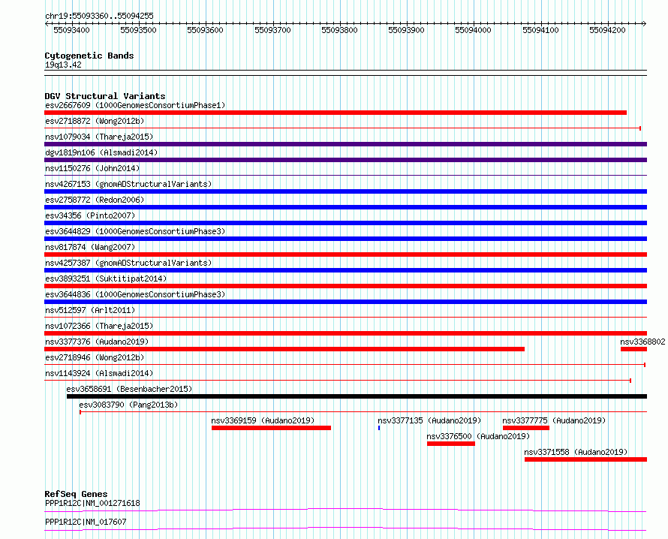The width and height of the screenshot is (668, 539).
Task: Select the dgv1819n106 (Alsmadi2014) track
Action: coord(345,160)
